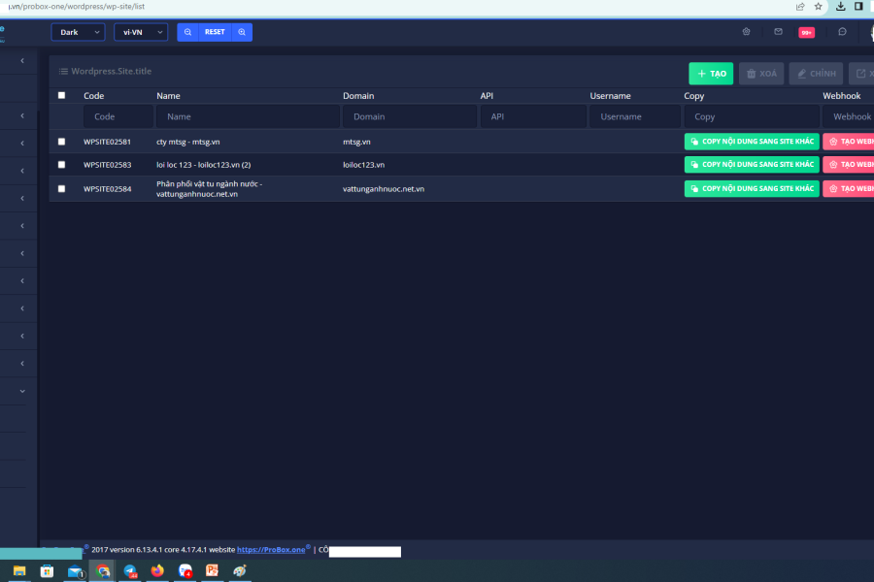
Task: Open the mail envelope icon in header
Action: pyautogui.click(x=778, y=32)
